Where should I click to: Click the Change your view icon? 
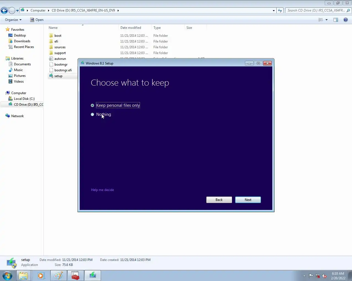pyautogui.click(x=321, y=20)
